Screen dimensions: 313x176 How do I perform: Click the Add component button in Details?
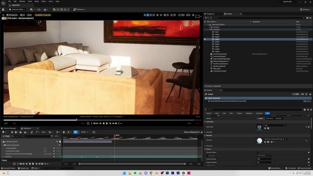point(296,94)
